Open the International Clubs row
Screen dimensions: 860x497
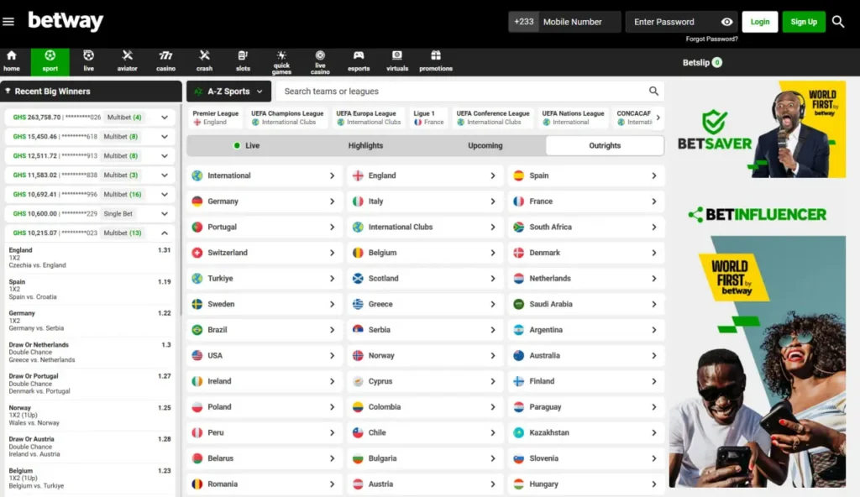pos(425,228)
